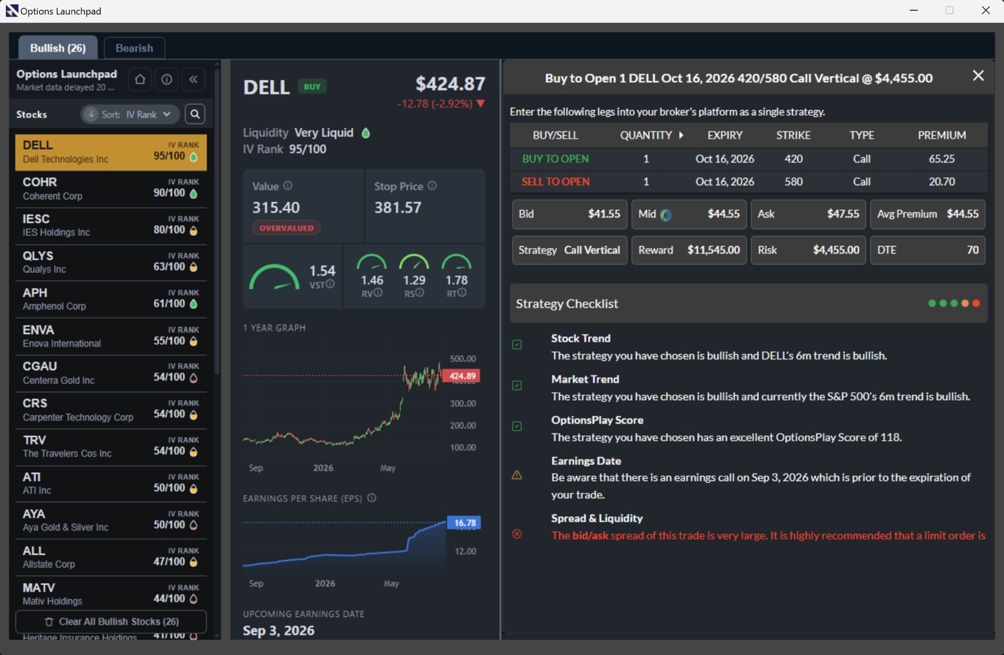Select the TRV Travelers Cos row
The height and width of the screenshot is (655, 1004).
pyautogui.click(x=111, y=447)
